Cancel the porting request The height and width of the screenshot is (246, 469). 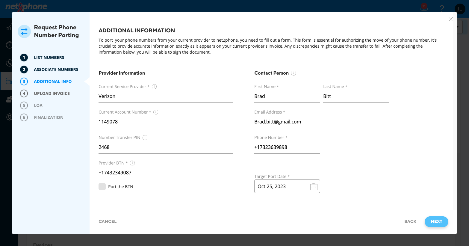click(x=108, y=221)
